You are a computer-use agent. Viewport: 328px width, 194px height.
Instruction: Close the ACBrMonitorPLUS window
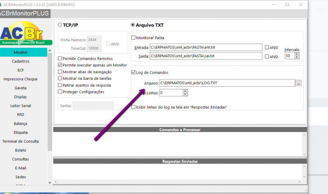301,5
